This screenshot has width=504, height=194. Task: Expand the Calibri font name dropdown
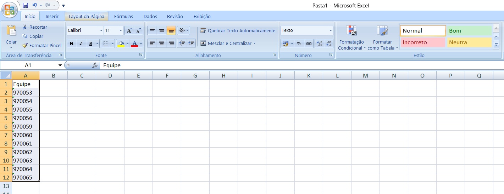point(101,31)
